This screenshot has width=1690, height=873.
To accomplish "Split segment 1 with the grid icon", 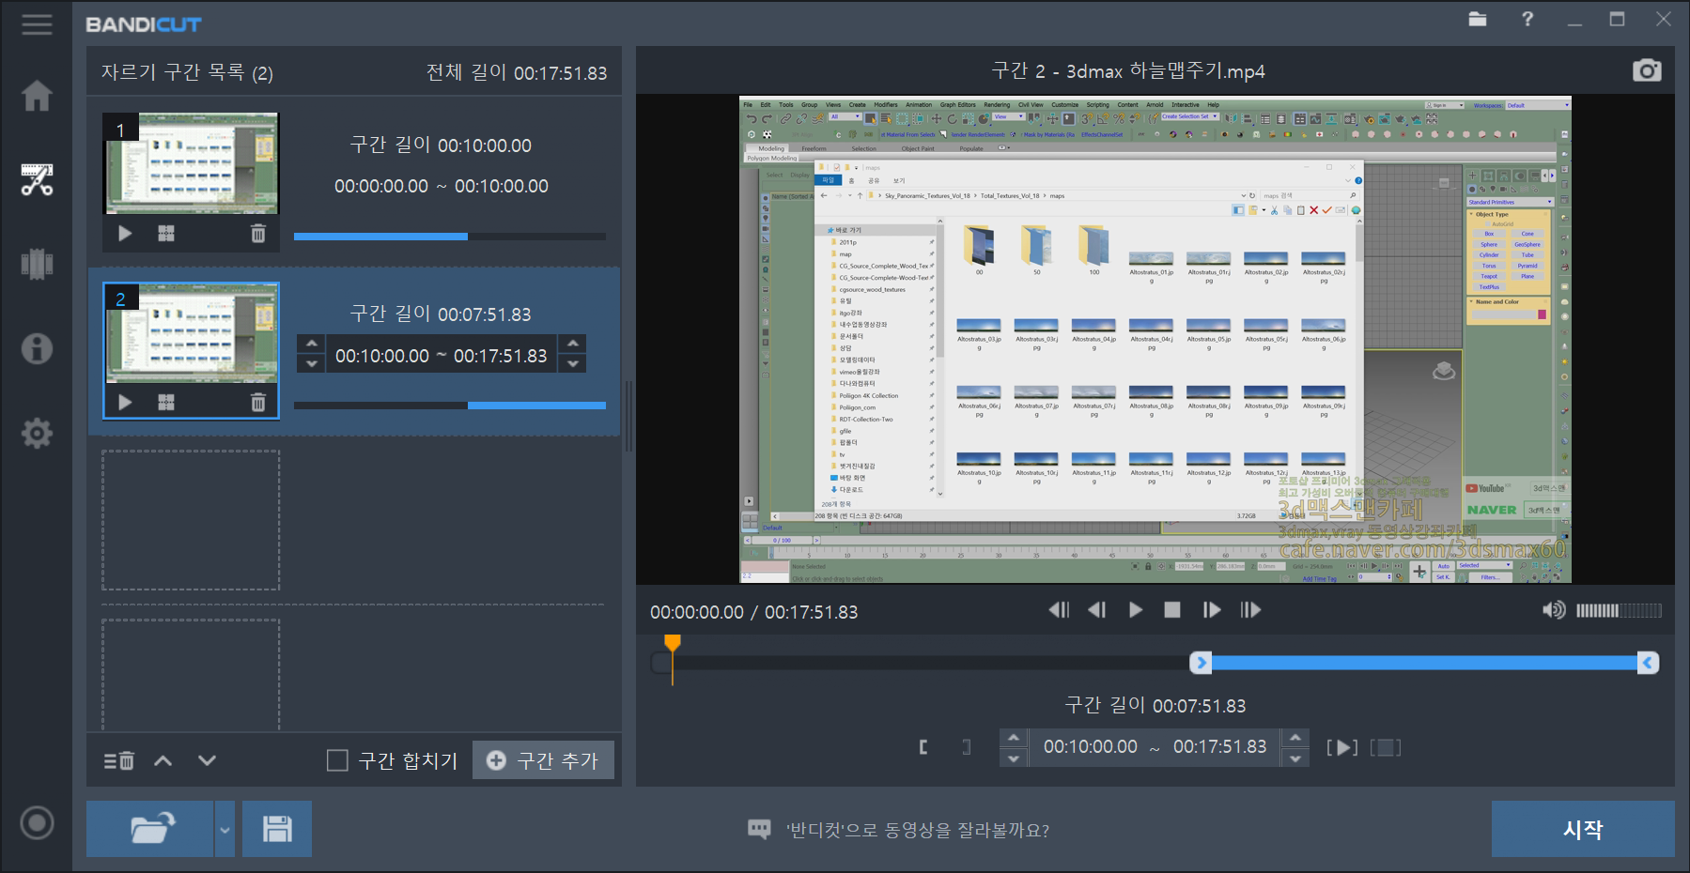I will point(166,234).
